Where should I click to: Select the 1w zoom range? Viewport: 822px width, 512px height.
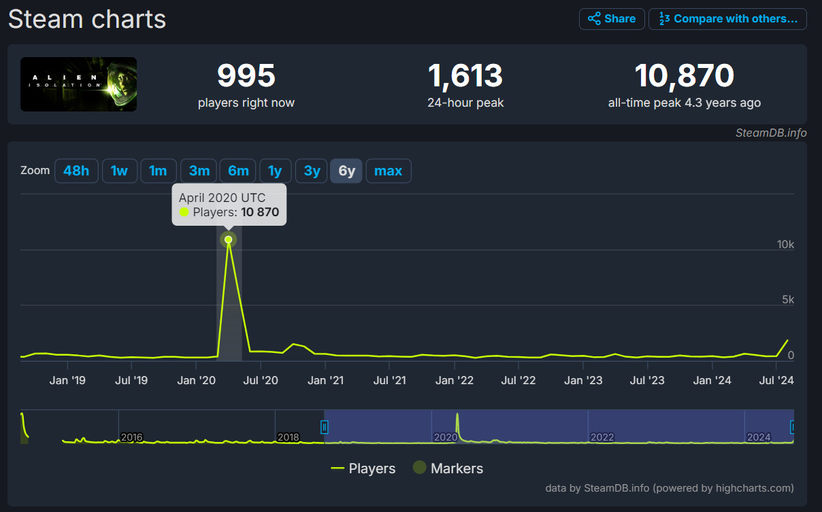click(x=119, y=171)
